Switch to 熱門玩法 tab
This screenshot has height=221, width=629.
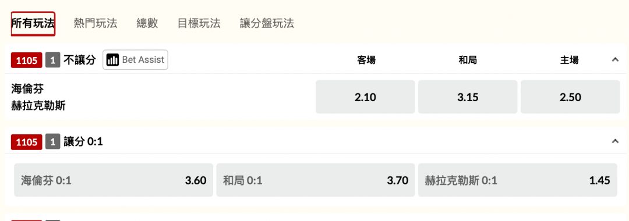pos(96,23)
